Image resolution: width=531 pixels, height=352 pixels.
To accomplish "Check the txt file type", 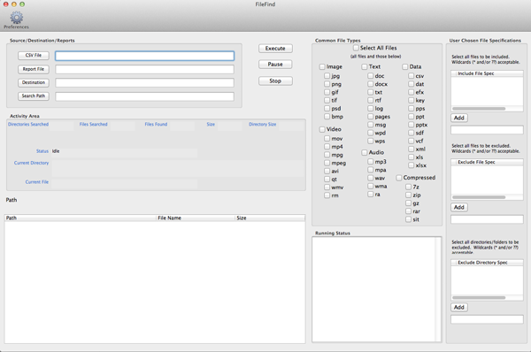I will [371, 92].
